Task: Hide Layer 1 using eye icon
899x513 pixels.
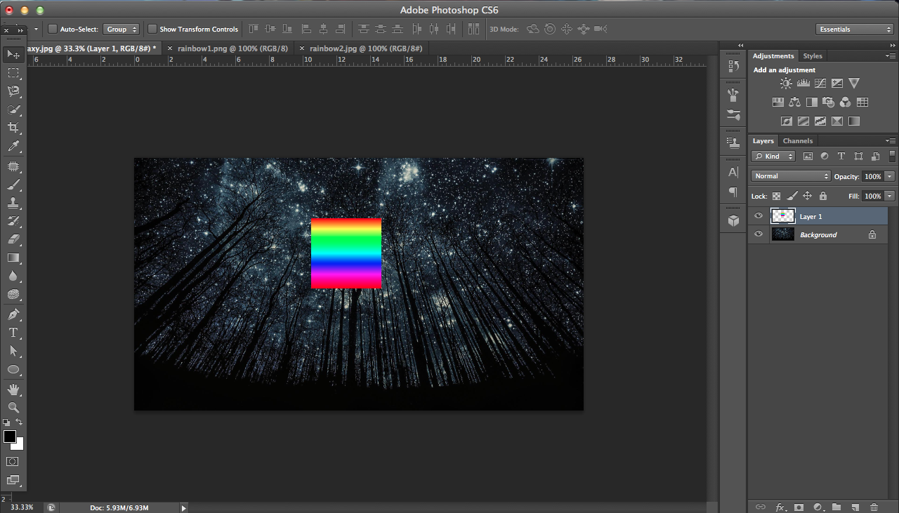Action: (758, 216)
